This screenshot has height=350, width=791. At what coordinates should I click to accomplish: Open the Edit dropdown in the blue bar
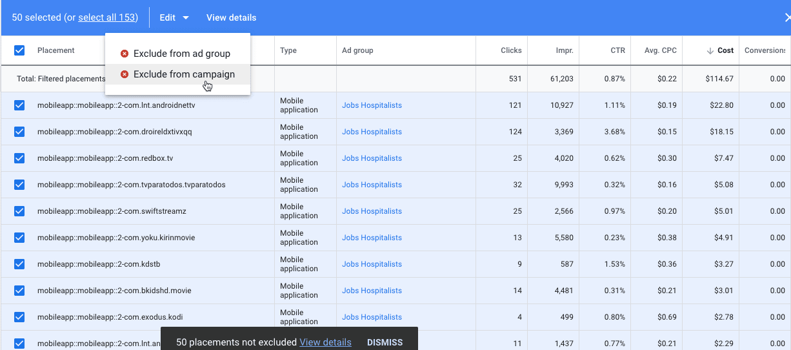[x=174, y=17]
